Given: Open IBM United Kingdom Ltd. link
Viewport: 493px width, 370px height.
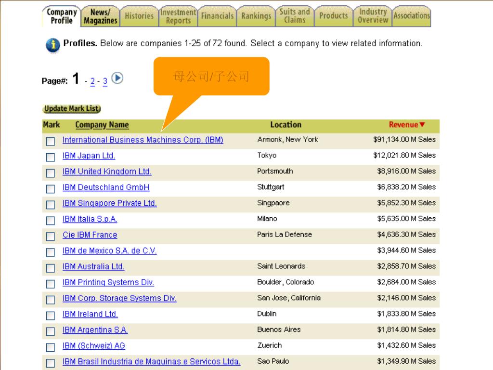Looking at the screenshot, I should pos(107,172).
